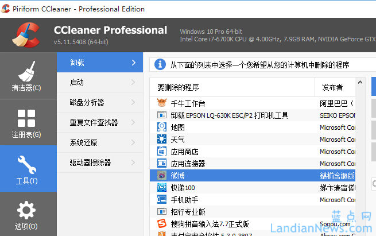Click the CCleaner logo in header
The width and height of the screenshot is (376, 236).
coord(26,35)
